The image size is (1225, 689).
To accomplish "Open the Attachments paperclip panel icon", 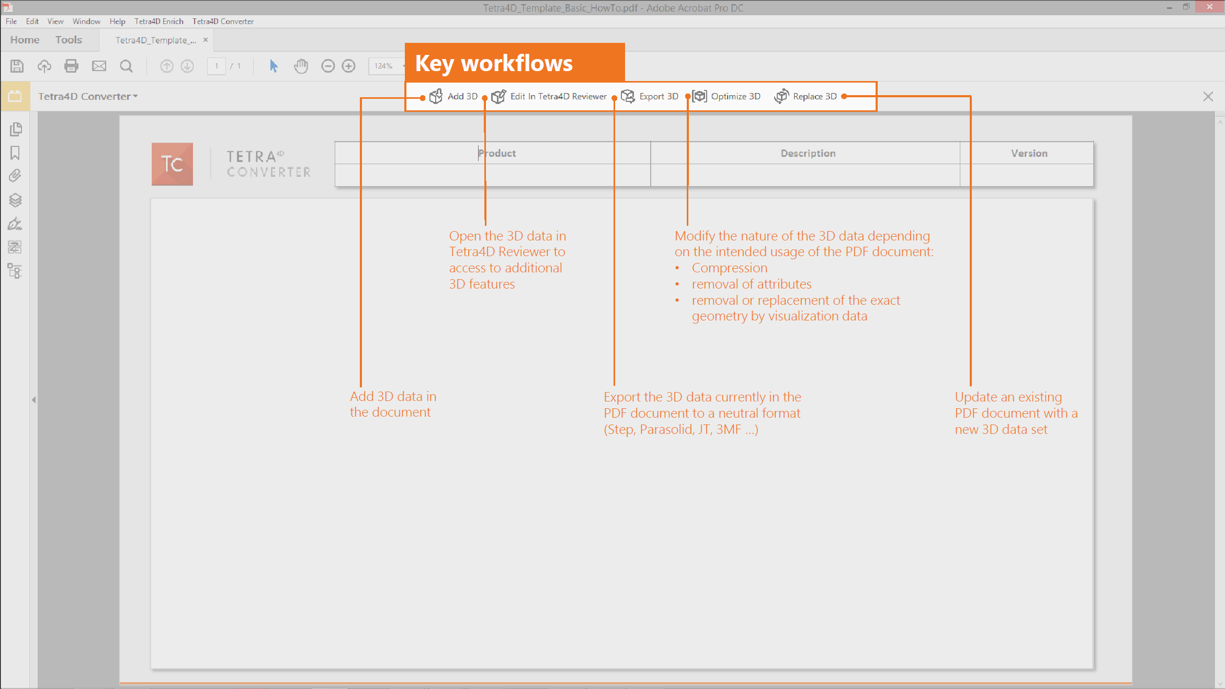I will point(15,176).
